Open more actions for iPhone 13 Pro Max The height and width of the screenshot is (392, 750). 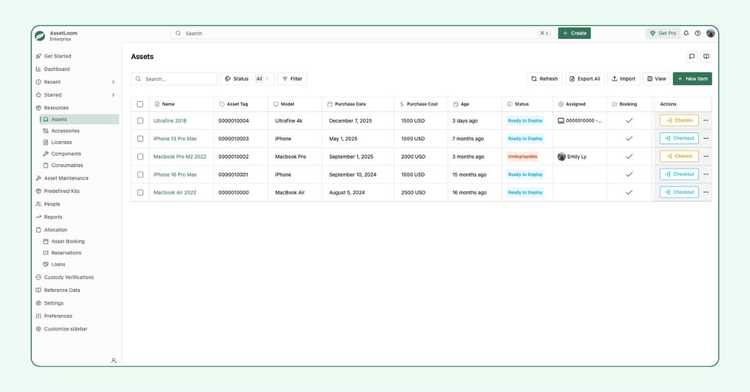coord(706,139)
